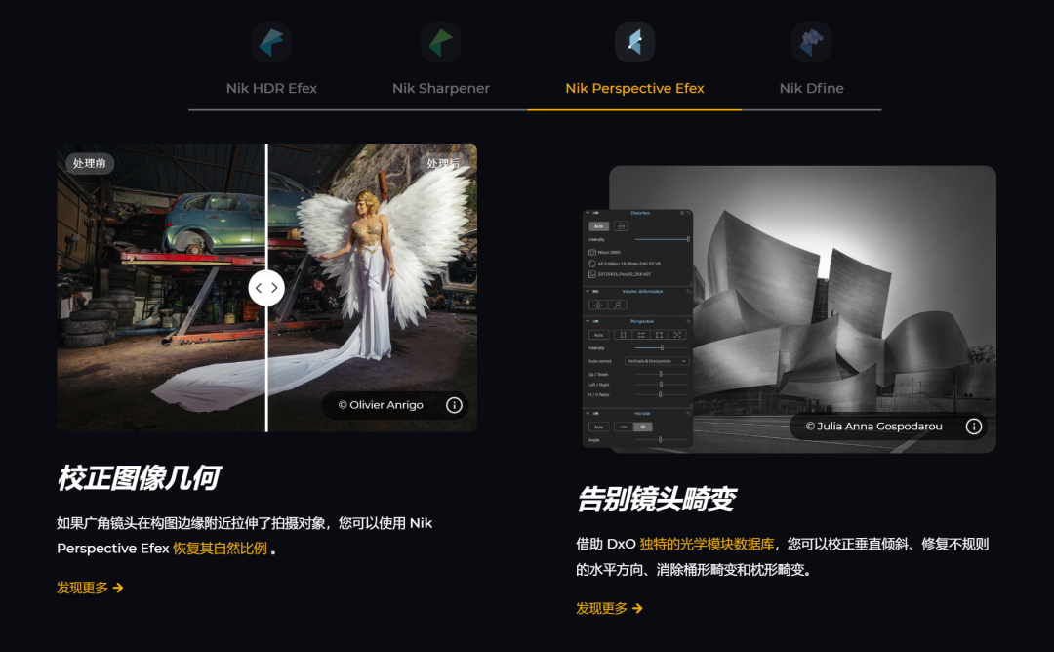Collapse the Volume deformation section

[588, 291]
